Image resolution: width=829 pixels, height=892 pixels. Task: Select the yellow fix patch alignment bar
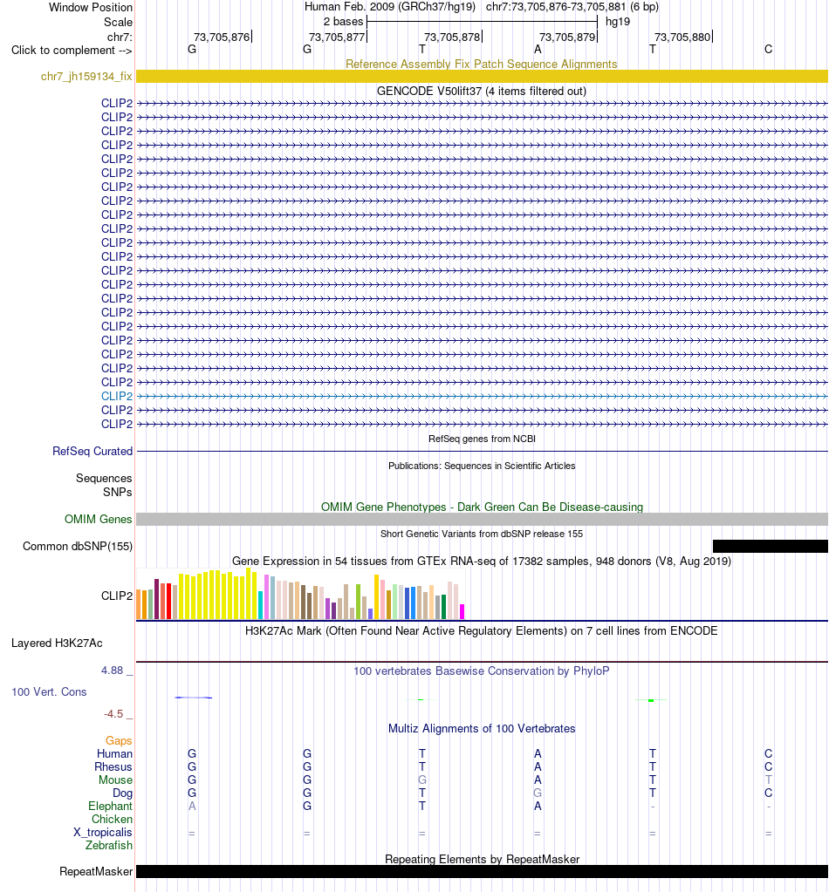pyautogui.click(x=482, y=76)
